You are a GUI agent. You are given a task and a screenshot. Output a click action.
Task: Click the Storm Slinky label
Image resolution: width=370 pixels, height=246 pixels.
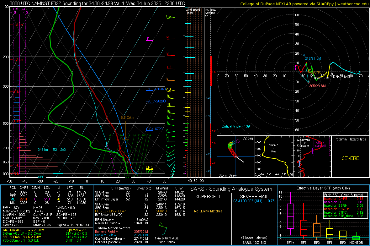(x=227, y=175)
